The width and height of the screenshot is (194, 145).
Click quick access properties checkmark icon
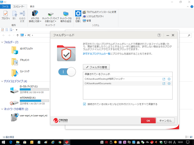[x=2, y=30]
